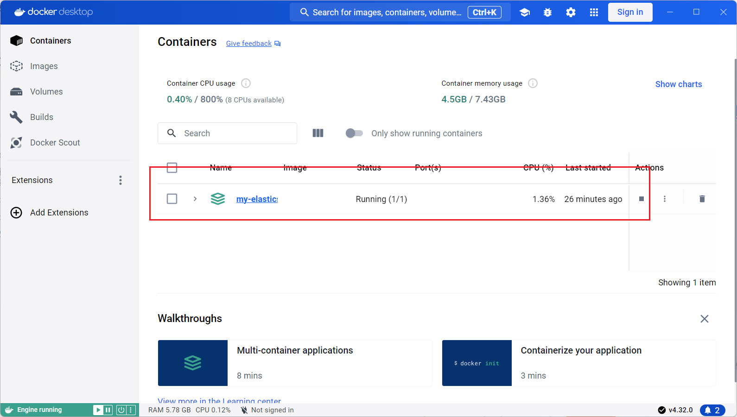737x417 pixels.
Task: Click the containers Search field
Action: [x=227, y=133]
